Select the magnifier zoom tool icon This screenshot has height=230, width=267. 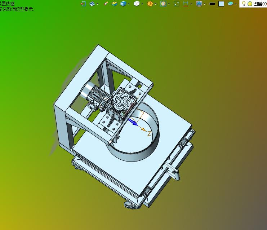click(163, 4)
